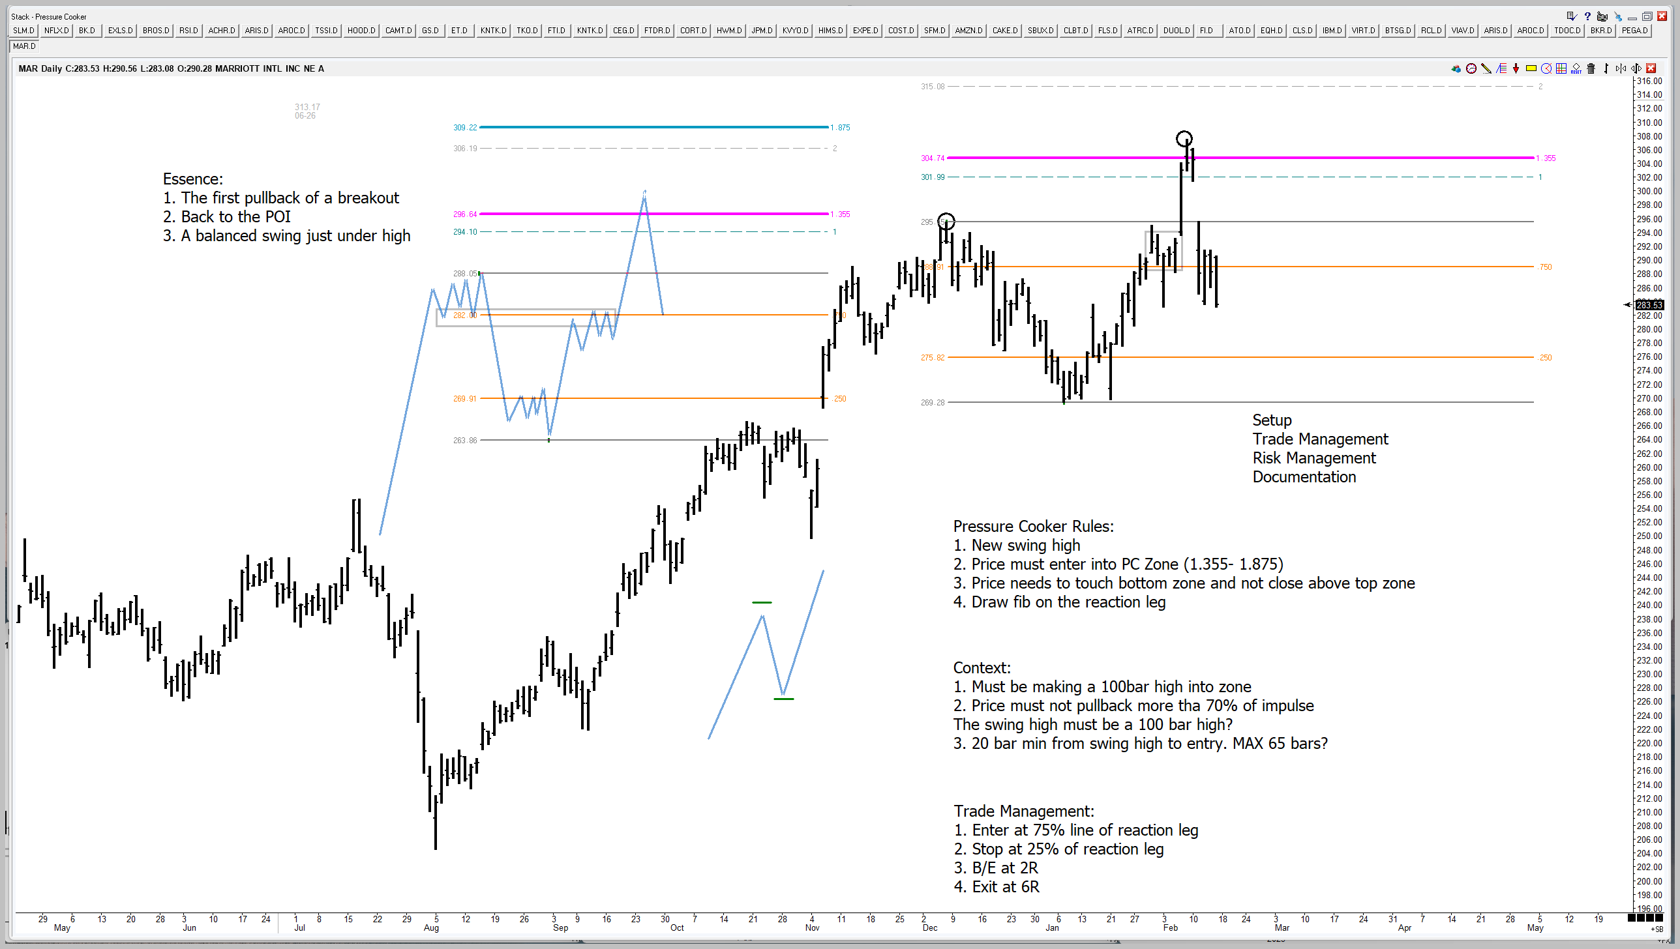Switch to the NFLX.D tab
Image resolution: width=1680 pixels, height=949 pixels.
point(57,31)
